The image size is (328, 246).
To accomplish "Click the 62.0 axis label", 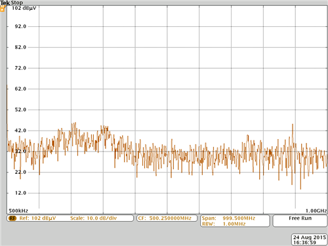I will [x=20, y=89].
